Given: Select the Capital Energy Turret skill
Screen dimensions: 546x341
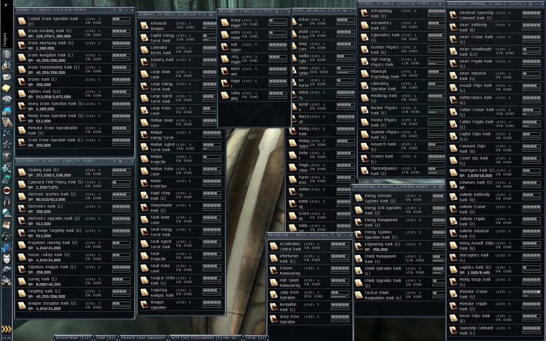Looking at the screenshot, I should click(177, 38).
